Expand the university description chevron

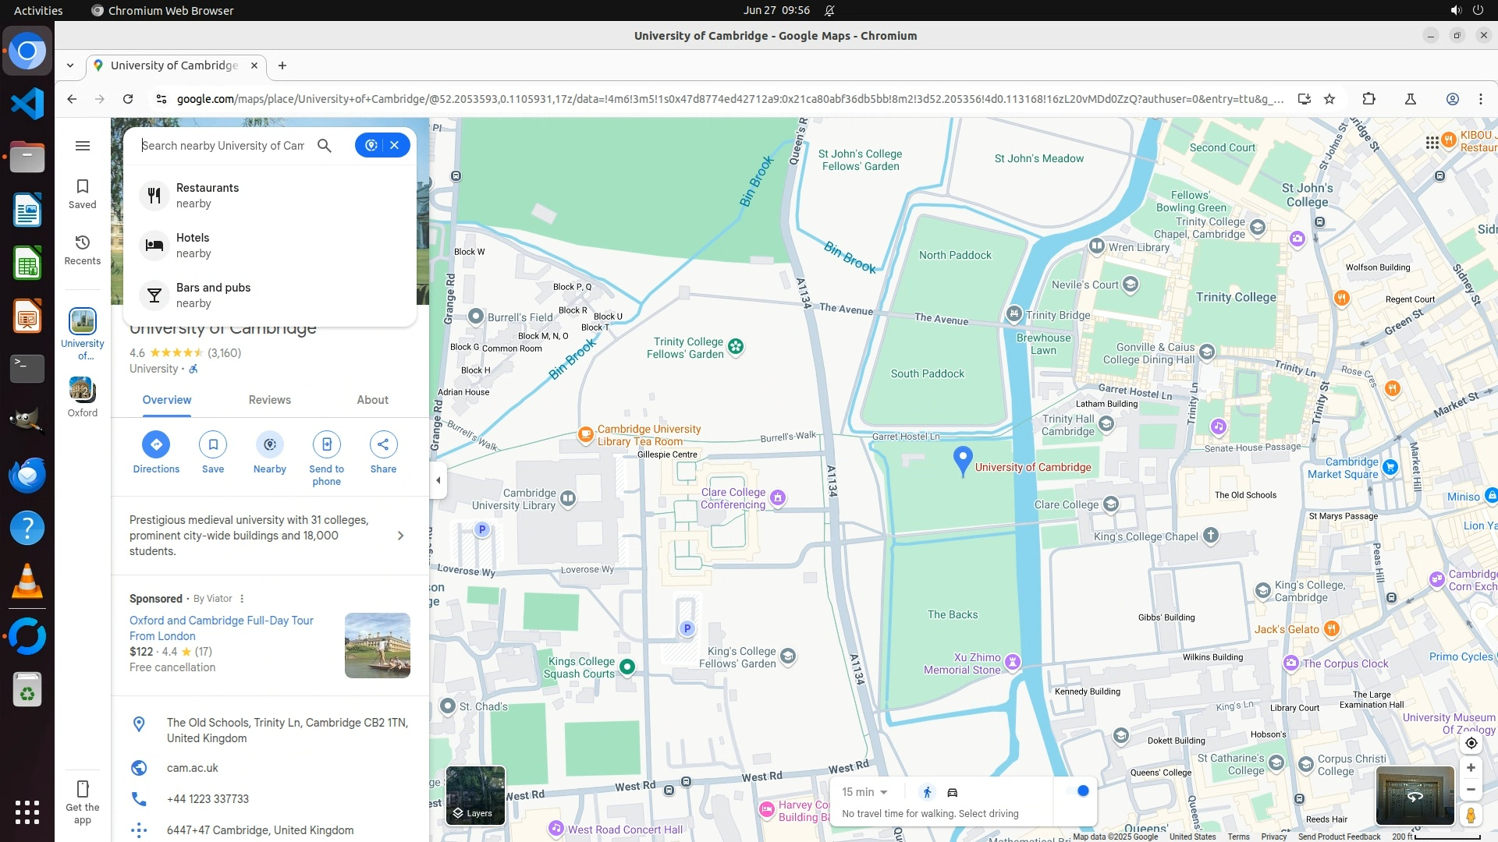click(x=400, y=536)
